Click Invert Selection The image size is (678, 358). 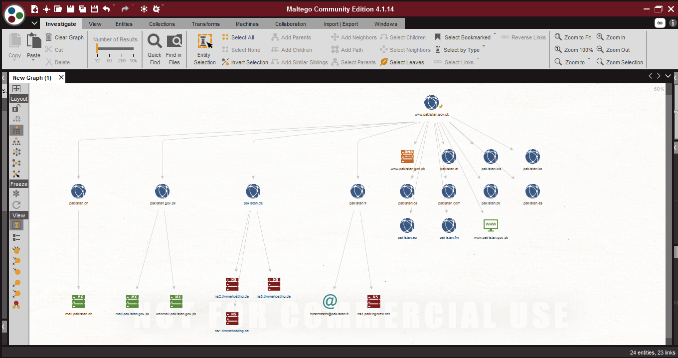pyautogui.click(x=245, y=62)
